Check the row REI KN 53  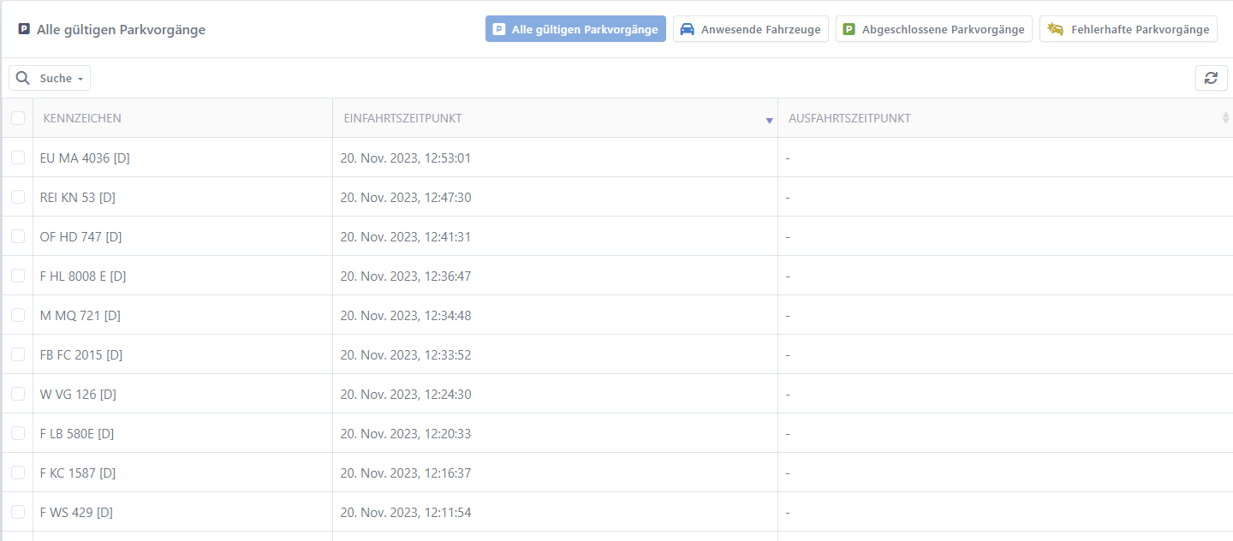tap(18, 197)
